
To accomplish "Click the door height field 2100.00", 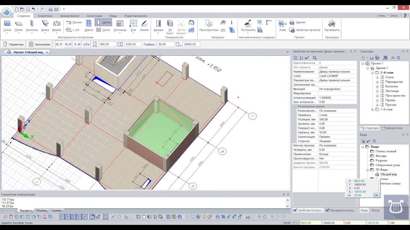I will tap(132, 44).
